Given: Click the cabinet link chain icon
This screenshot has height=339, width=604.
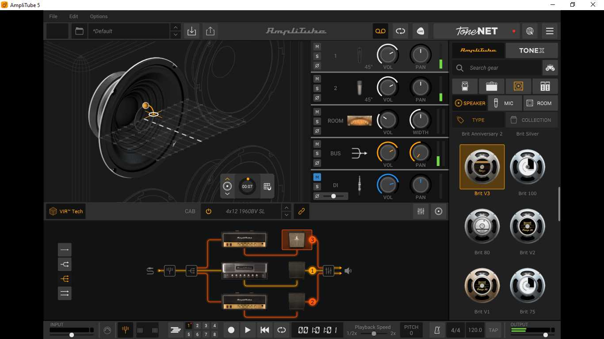Looking at the screenshot, I should pos(302,211).
